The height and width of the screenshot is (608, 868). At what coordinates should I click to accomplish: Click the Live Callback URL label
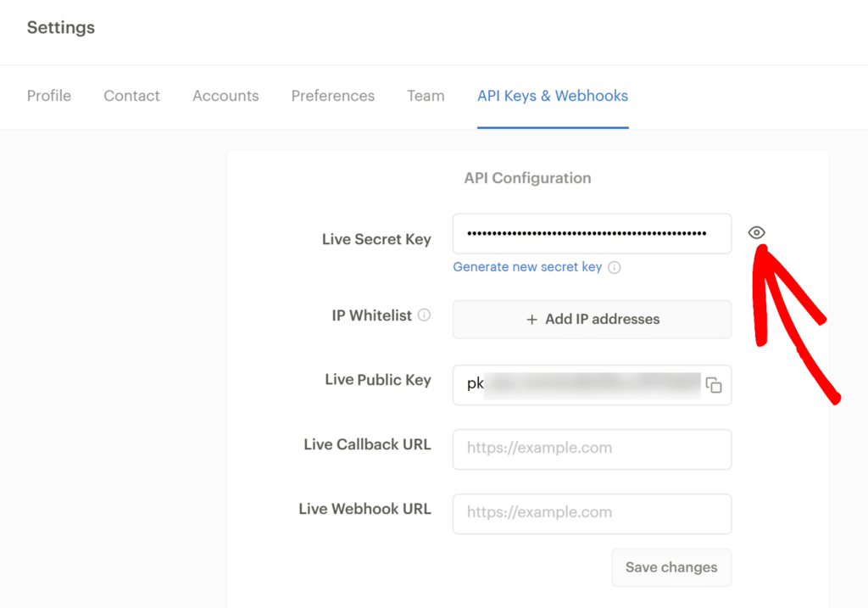coord(367,444)
